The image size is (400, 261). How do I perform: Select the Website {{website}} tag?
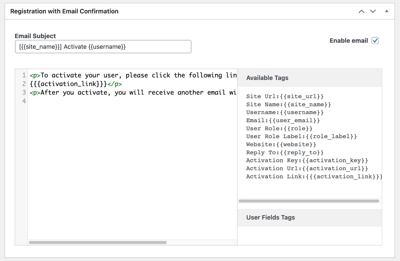coord(281,144)
